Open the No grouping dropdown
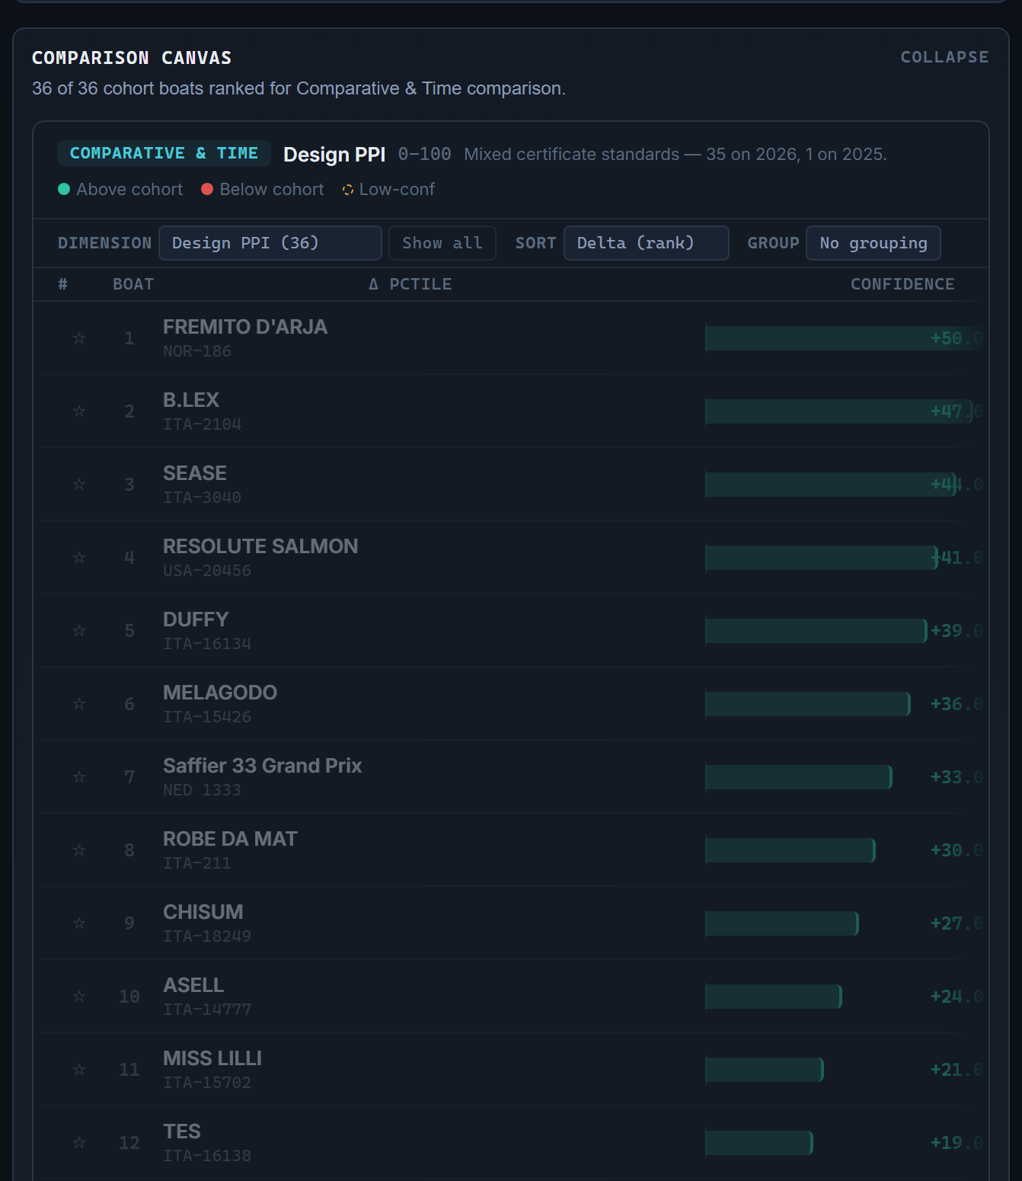1022x1181 pixels. click(x=873, y=243)
